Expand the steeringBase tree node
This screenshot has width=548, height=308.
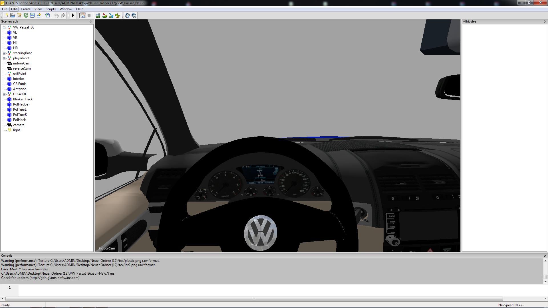tap(4, 53)
